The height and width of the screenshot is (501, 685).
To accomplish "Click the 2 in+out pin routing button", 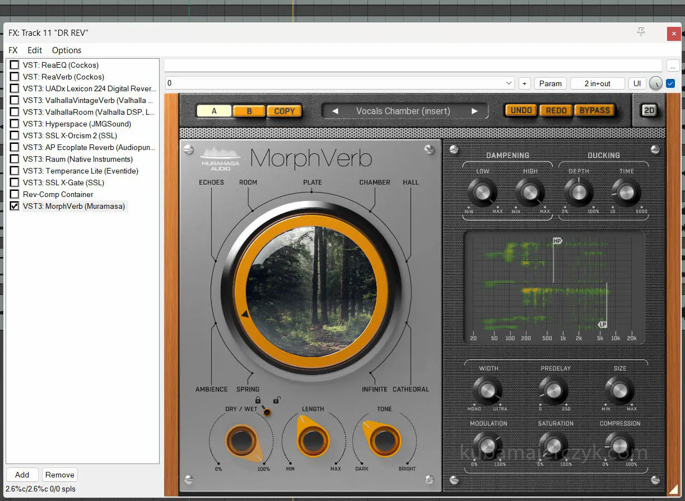I will click(597, 83).
